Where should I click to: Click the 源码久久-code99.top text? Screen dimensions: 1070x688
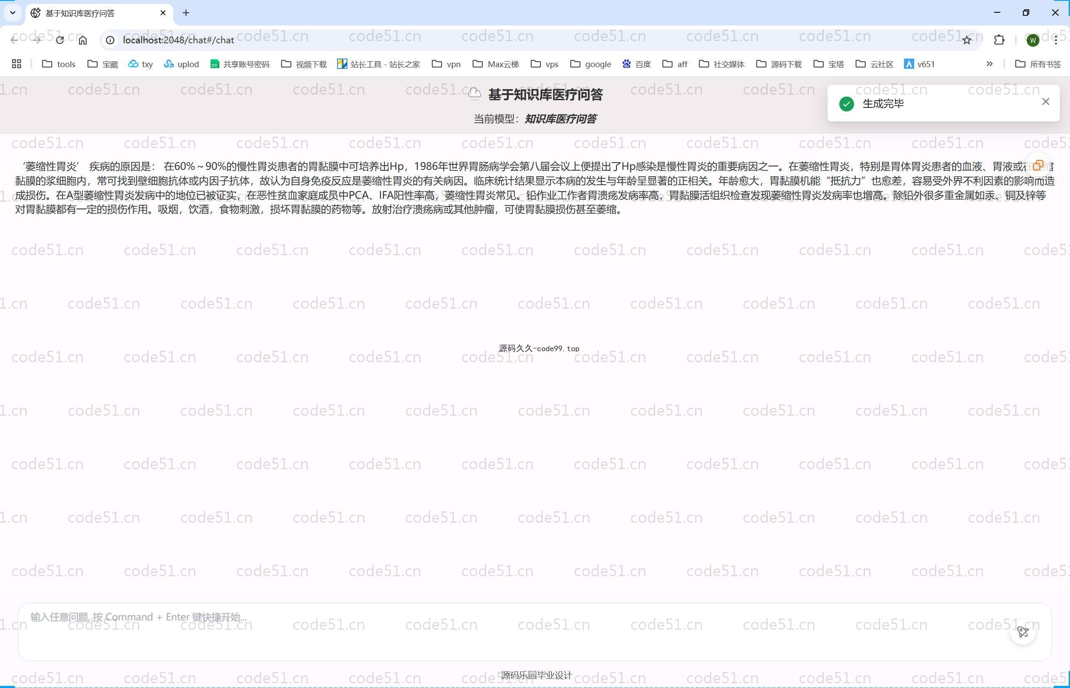[x=539, y=349]
